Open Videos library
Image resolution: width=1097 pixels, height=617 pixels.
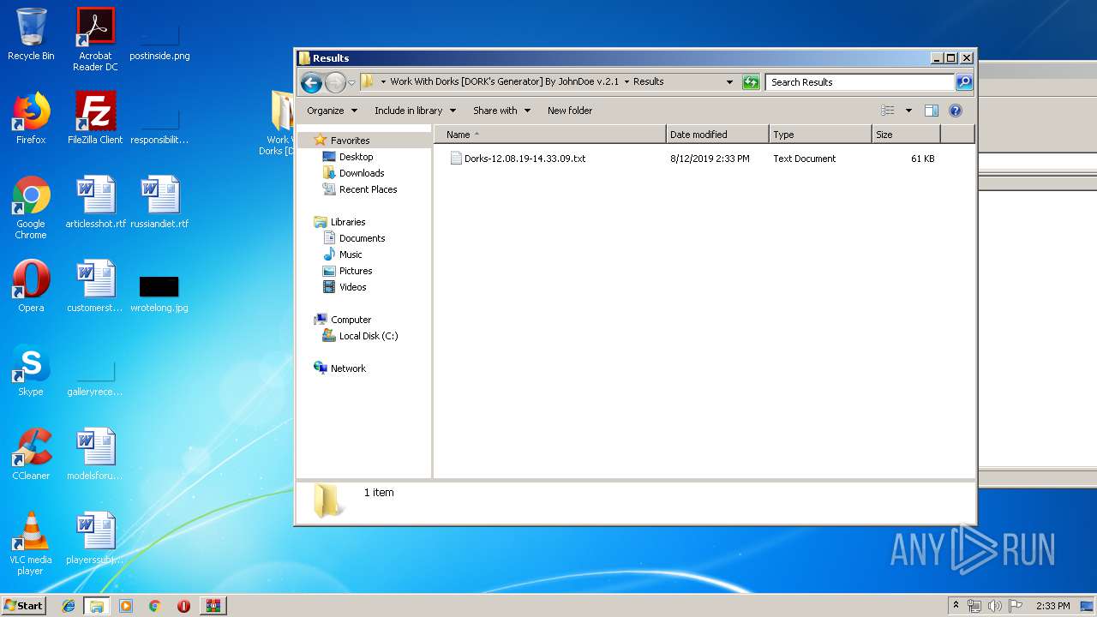tap(352, 287)
